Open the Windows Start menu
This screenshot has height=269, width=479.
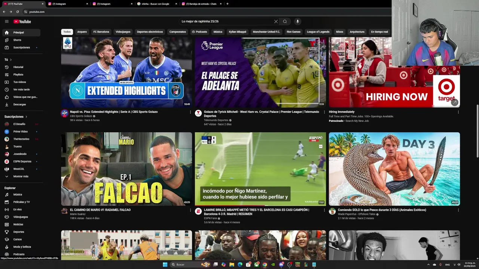(x=165, y=265)
